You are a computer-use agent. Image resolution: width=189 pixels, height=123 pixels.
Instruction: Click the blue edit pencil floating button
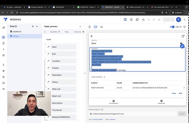[182, 46]
